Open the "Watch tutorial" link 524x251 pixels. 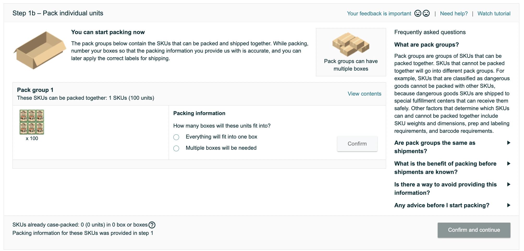point(494,14)
